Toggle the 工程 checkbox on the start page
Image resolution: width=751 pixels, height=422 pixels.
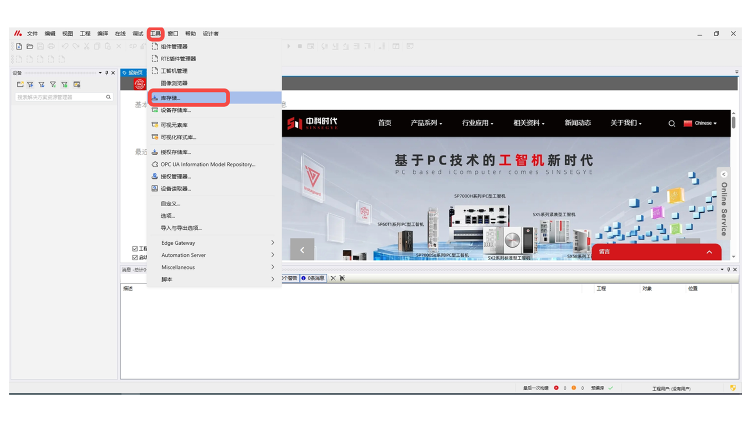[135, 249]
